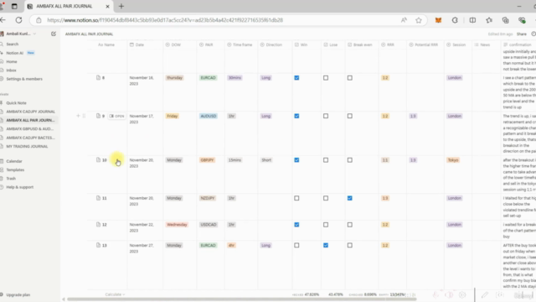Check the Win checkbox for row 11

(x=296, y=198)
